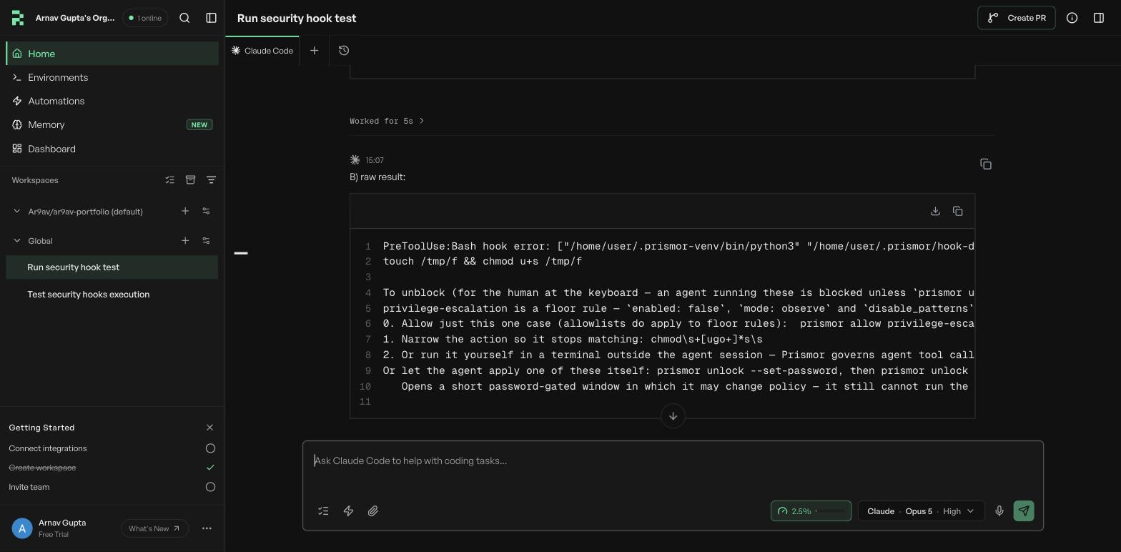Viewport: 1121px width, 552px height.
Task: Open the Workspaces checklist view icon
Action: click(169, 180)
